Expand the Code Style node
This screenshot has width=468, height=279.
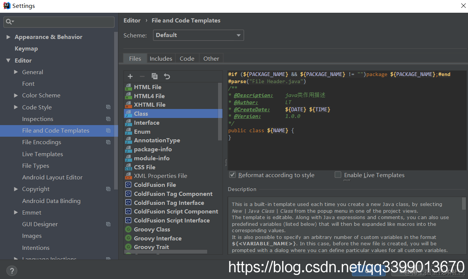tap(16, 107)
